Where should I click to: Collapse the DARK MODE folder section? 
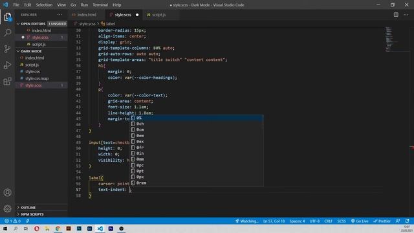click(41, 51)
